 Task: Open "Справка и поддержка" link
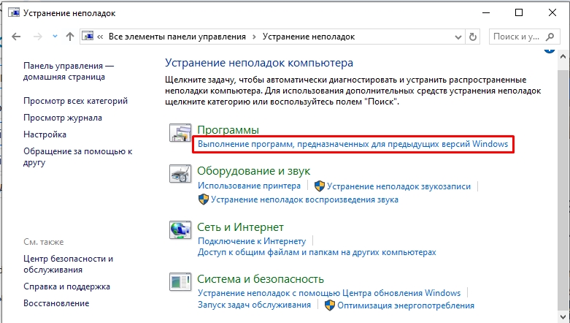click(66, 286)
